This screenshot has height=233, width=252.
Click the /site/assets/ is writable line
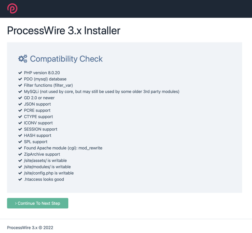45,161
